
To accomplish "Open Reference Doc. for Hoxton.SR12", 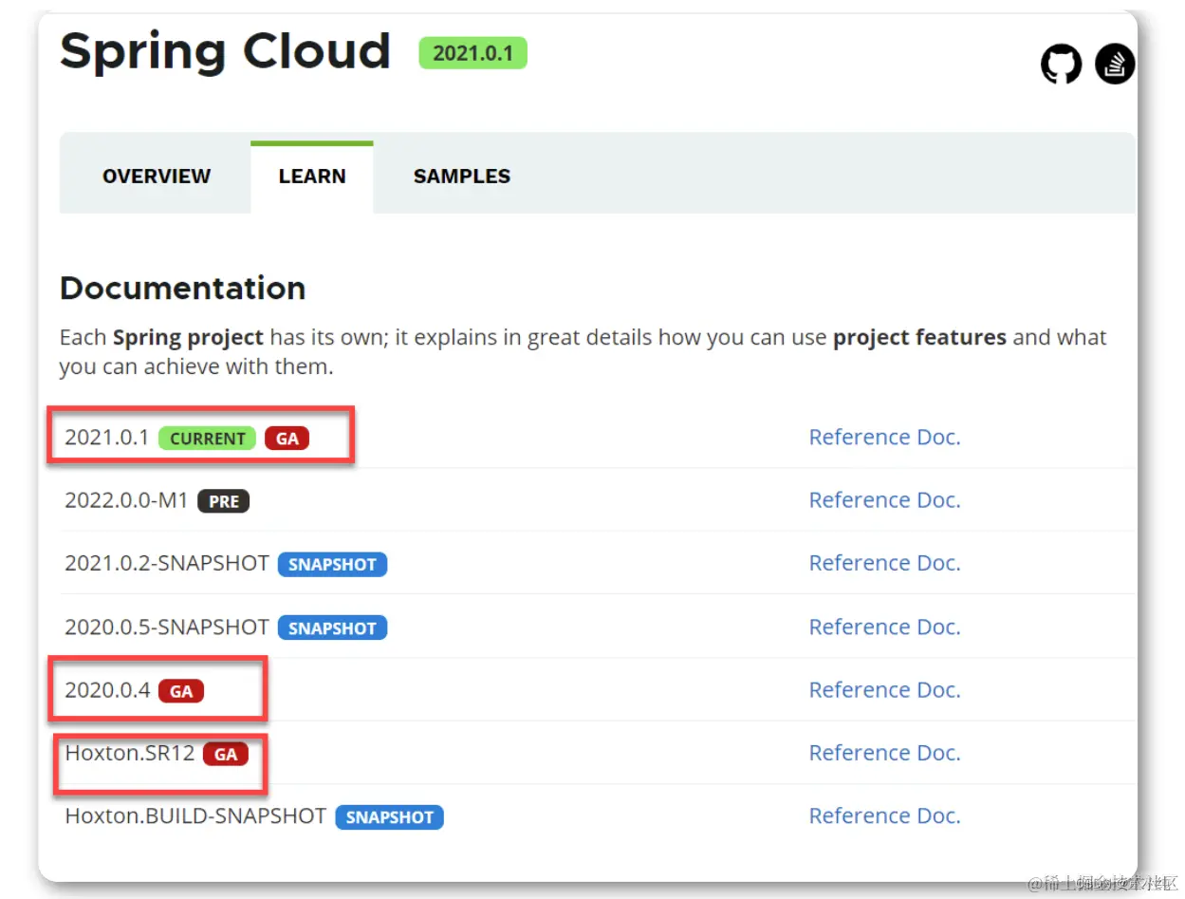I will [x=884, y=753].
